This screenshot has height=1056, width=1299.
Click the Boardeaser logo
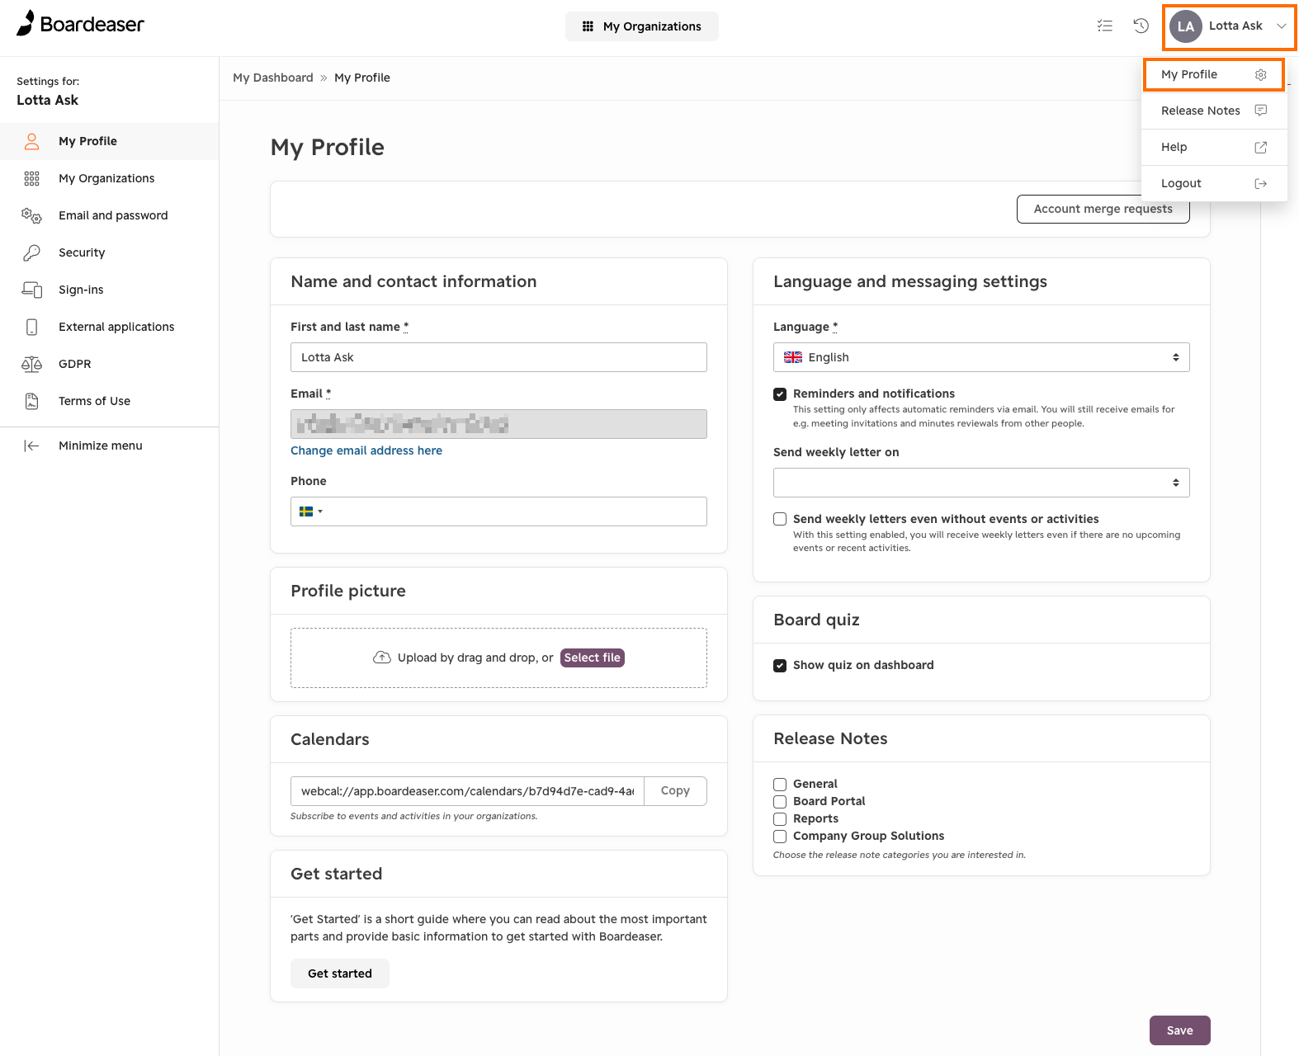(x=80, y=24)
